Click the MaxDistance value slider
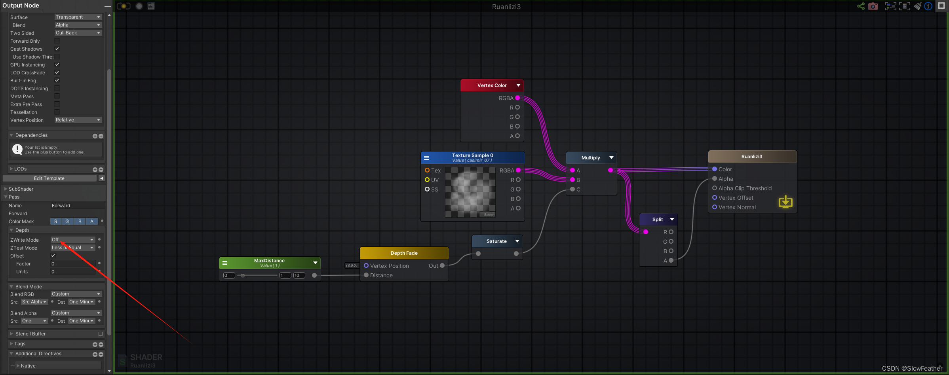Image resolution: width=949 pixels, height=375 pixels. tap(257, 275)
